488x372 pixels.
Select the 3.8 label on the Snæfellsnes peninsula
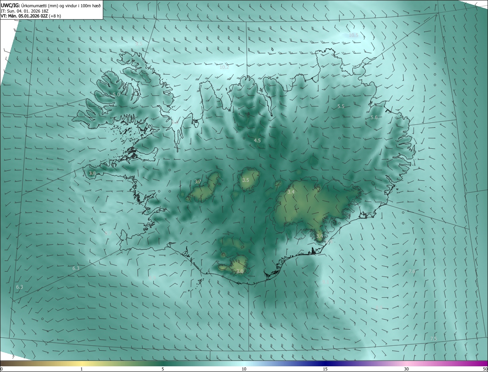[92, 173]
